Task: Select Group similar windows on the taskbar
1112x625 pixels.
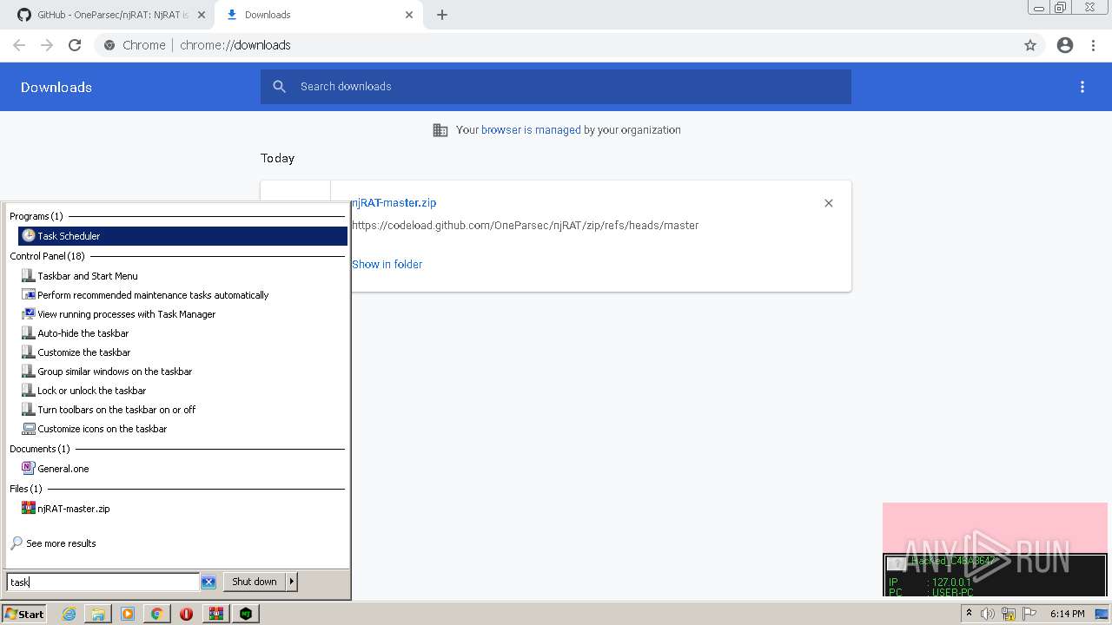Action: (115, 372)
